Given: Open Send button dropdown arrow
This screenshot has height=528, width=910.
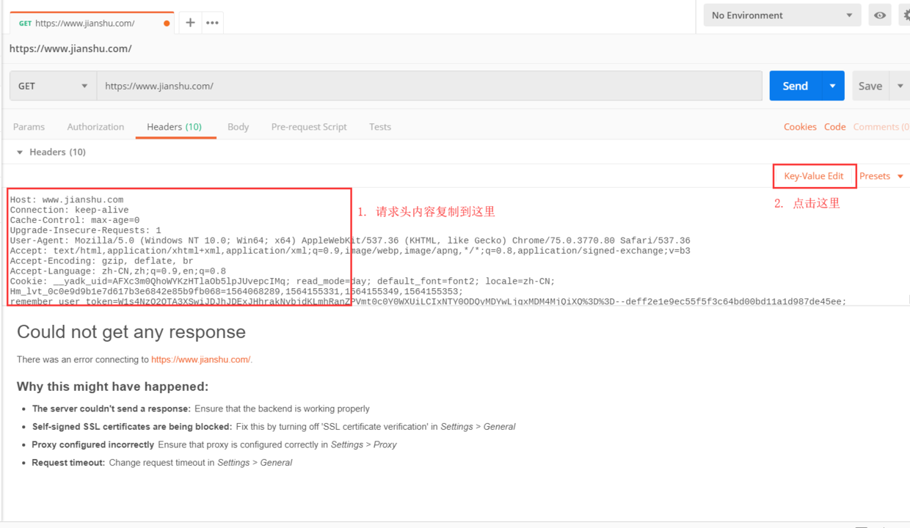Looking at the screenshot, I should pos(833,86).
